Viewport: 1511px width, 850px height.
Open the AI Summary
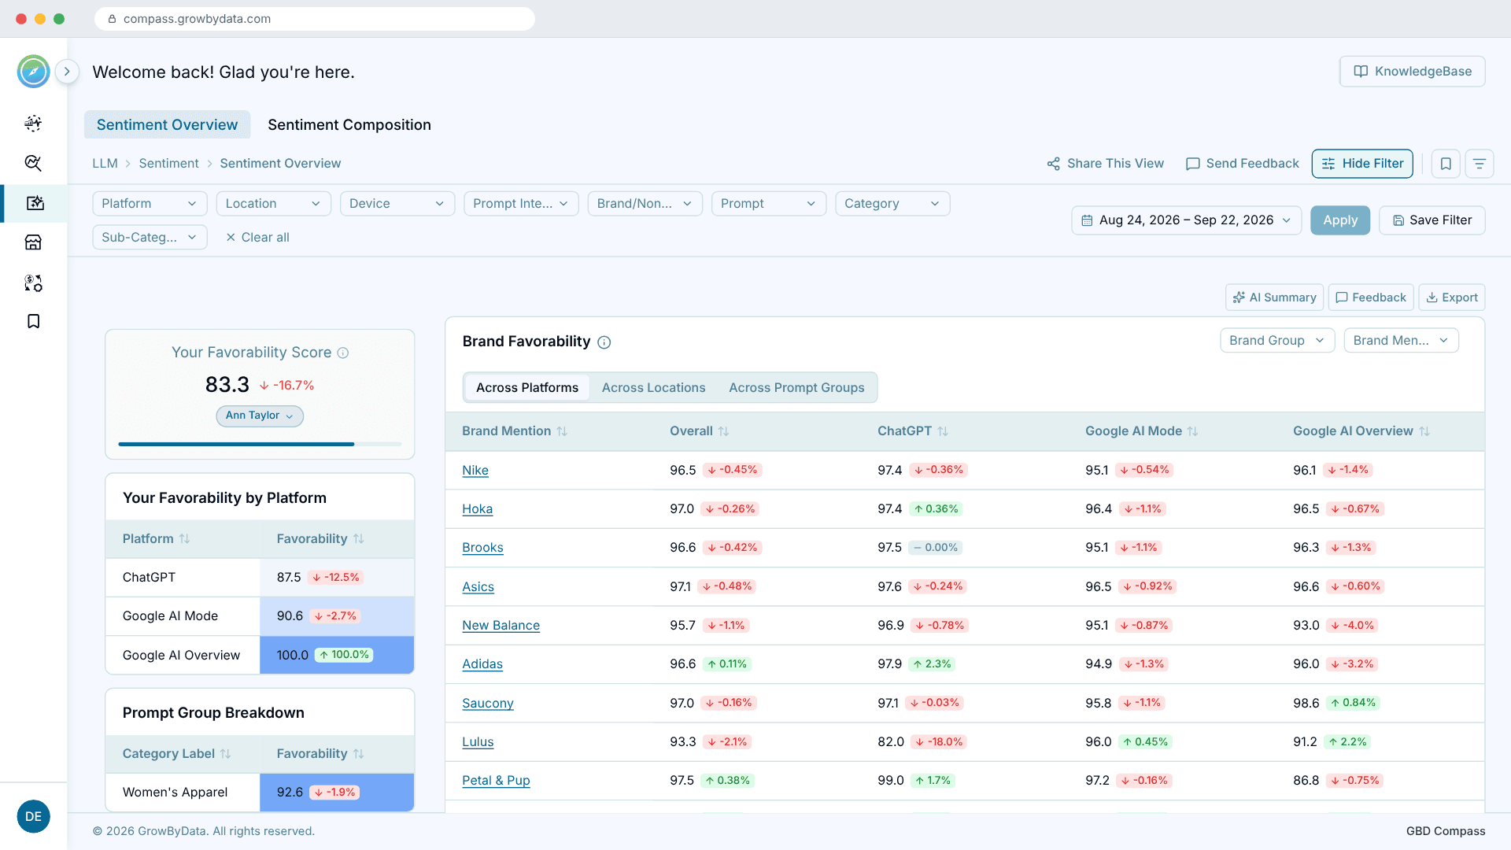click(1274, 297)
